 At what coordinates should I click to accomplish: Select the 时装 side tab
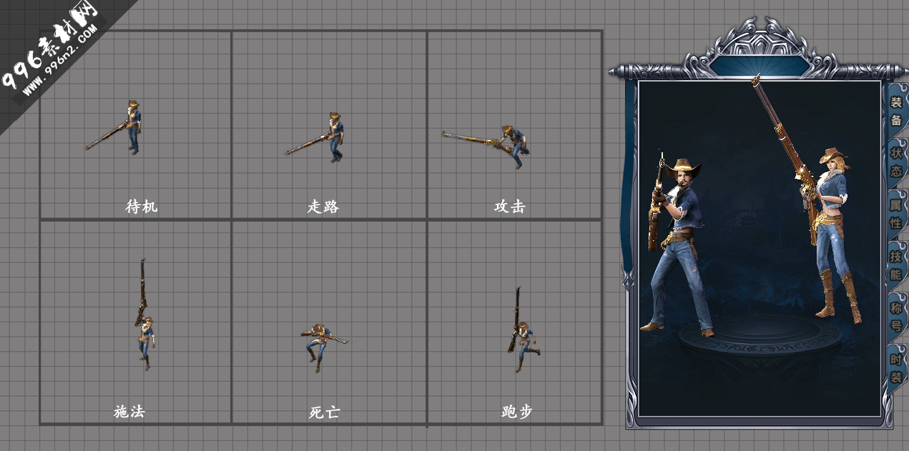(896, 369)
